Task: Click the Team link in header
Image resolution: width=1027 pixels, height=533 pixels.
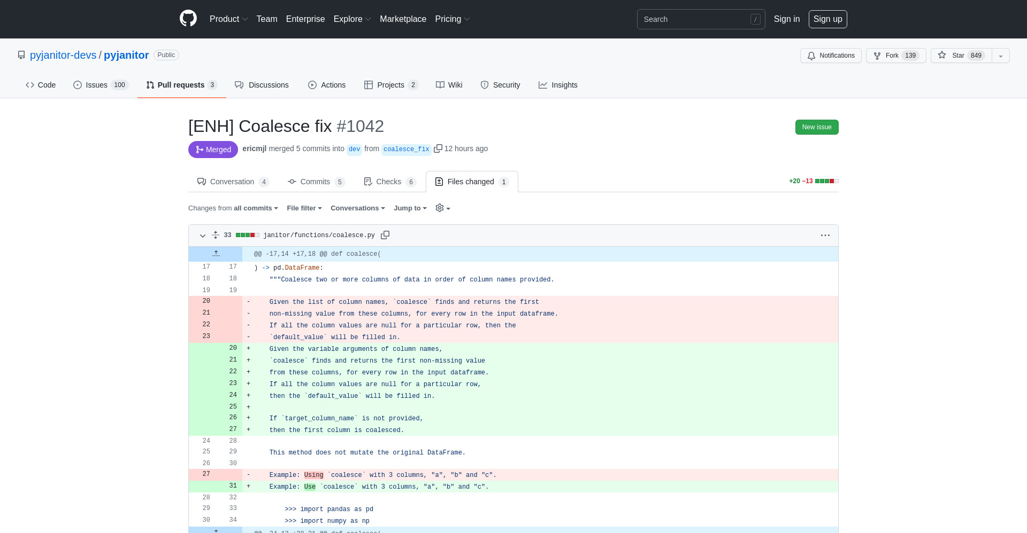Action: [267, 19]
